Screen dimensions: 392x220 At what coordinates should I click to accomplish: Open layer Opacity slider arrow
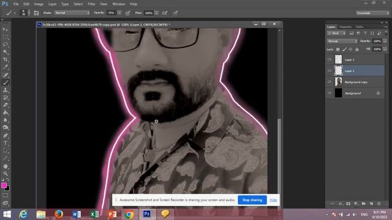pyautogui.click(x=385, y=41)
